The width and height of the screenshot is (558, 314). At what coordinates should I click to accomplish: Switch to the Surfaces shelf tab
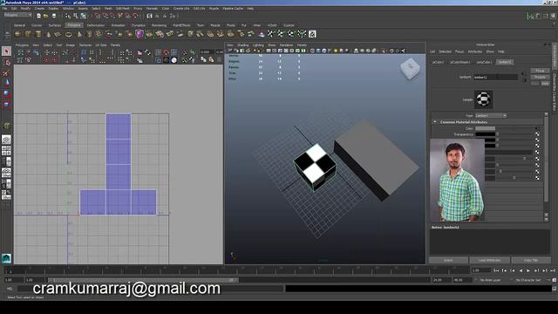pyautogui.click(x=55, y=25)
